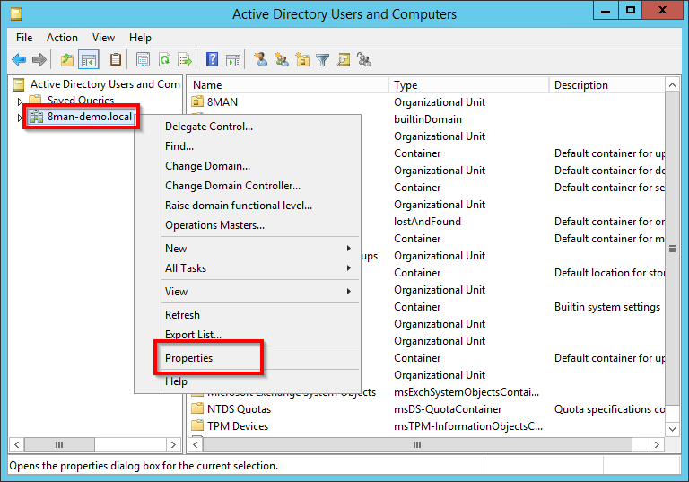Expand the Saved Queries tree node

click(20, 101)
